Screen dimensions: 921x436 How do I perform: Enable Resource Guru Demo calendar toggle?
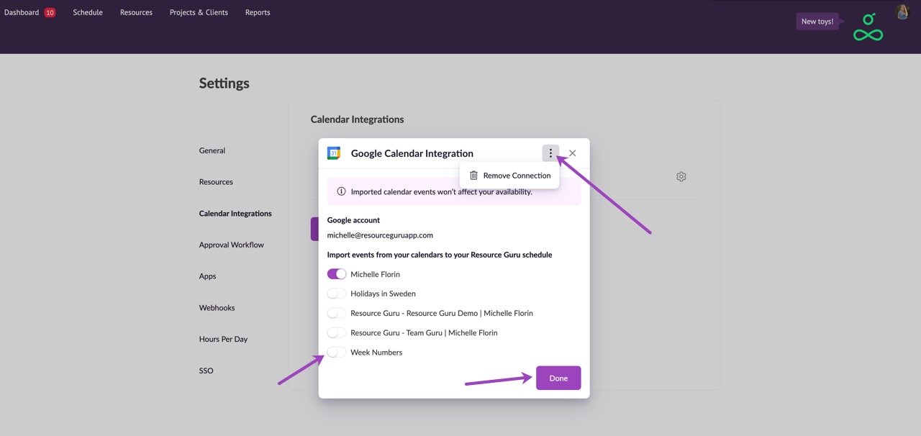(x=337, y=313)
